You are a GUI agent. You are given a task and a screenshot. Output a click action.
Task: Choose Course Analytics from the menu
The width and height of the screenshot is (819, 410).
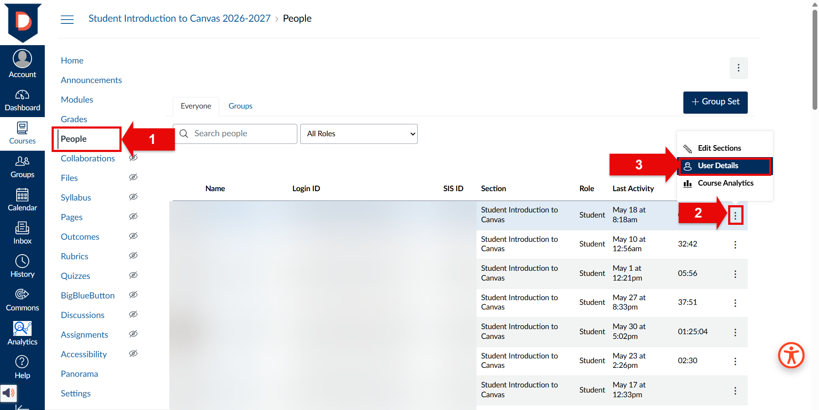(725, 183)
